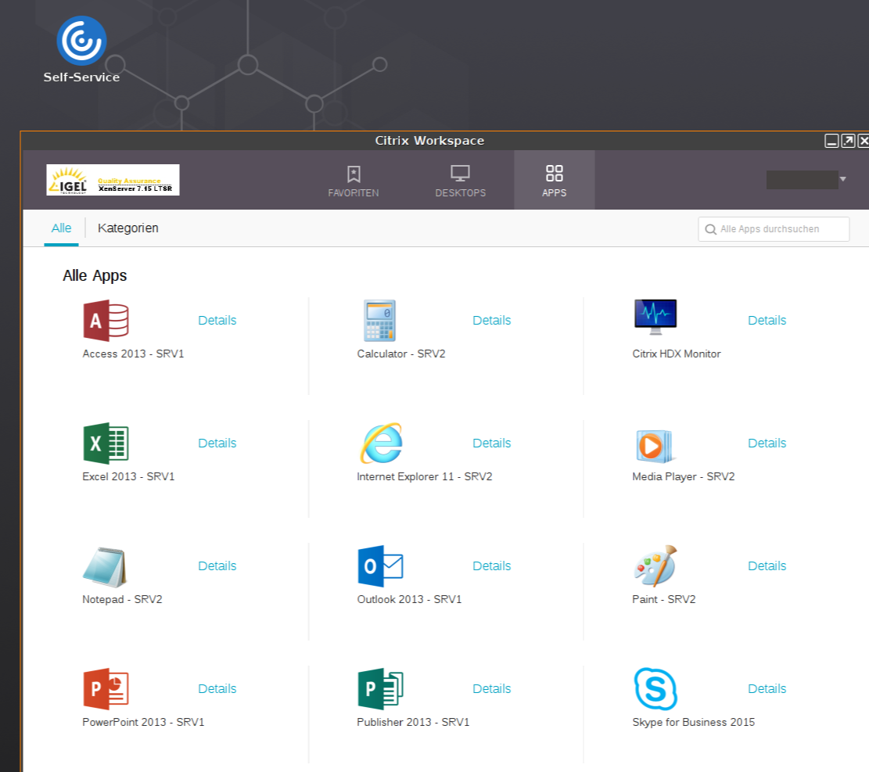Open the Self-Service desktop shortcut
869x772 pixels.
(x=81, y=39)
